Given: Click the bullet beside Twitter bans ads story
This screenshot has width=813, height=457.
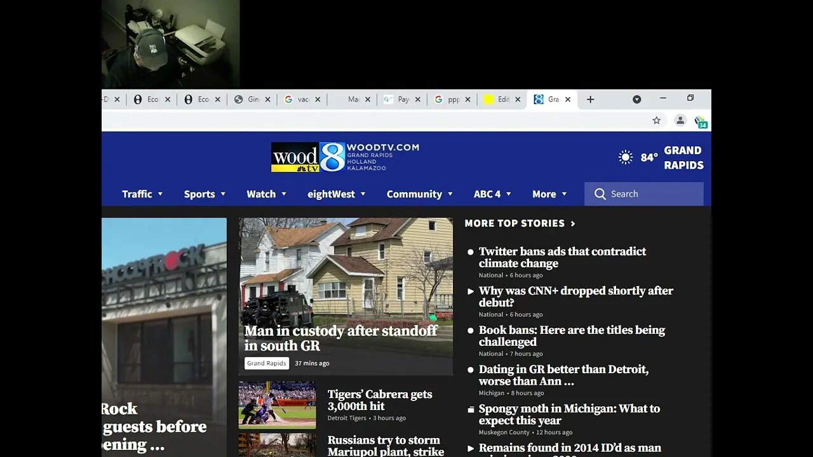Looking at the screenshot, I should [x=471, y=252].
